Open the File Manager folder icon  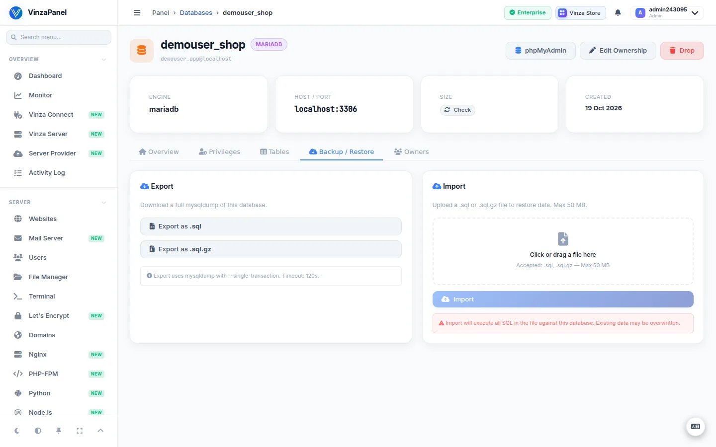pos(18,277)
